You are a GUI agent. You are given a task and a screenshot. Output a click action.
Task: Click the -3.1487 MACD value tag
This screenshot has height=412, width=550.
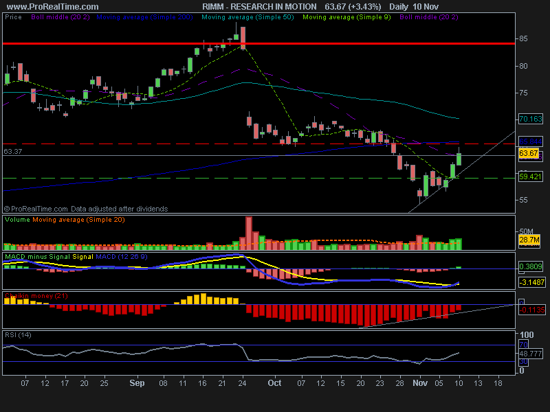[532, 282]
